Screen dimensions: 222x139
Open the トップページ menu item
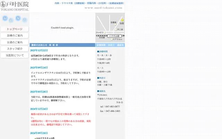click(15, 29)
